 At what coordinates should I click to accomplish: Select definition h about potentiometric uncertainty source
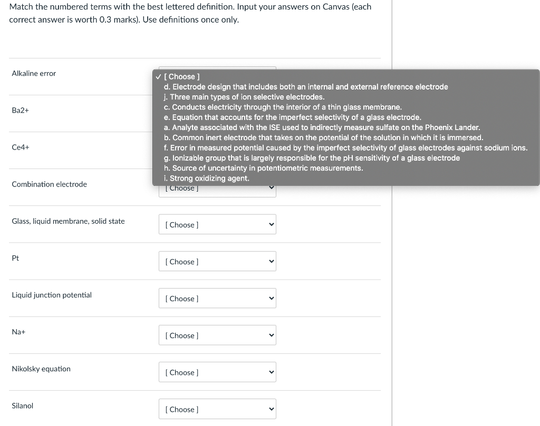click(264, 167)
